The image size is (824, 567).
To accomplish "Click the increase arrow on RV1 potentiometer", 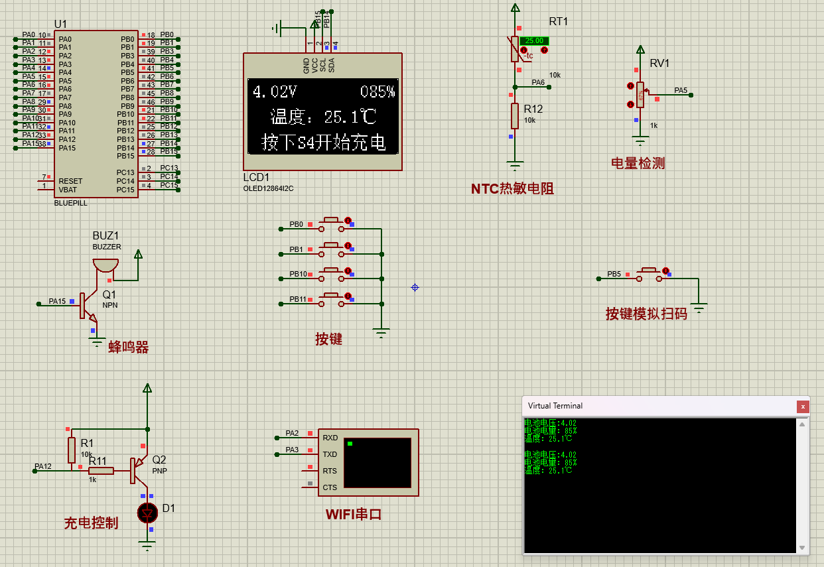I will coord(630,86).
